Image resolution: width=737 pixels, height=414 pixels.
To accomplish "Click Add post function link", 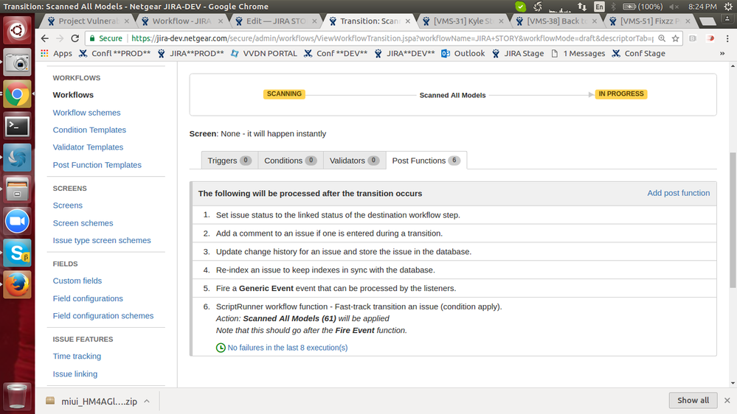I will tap(678, 193).
